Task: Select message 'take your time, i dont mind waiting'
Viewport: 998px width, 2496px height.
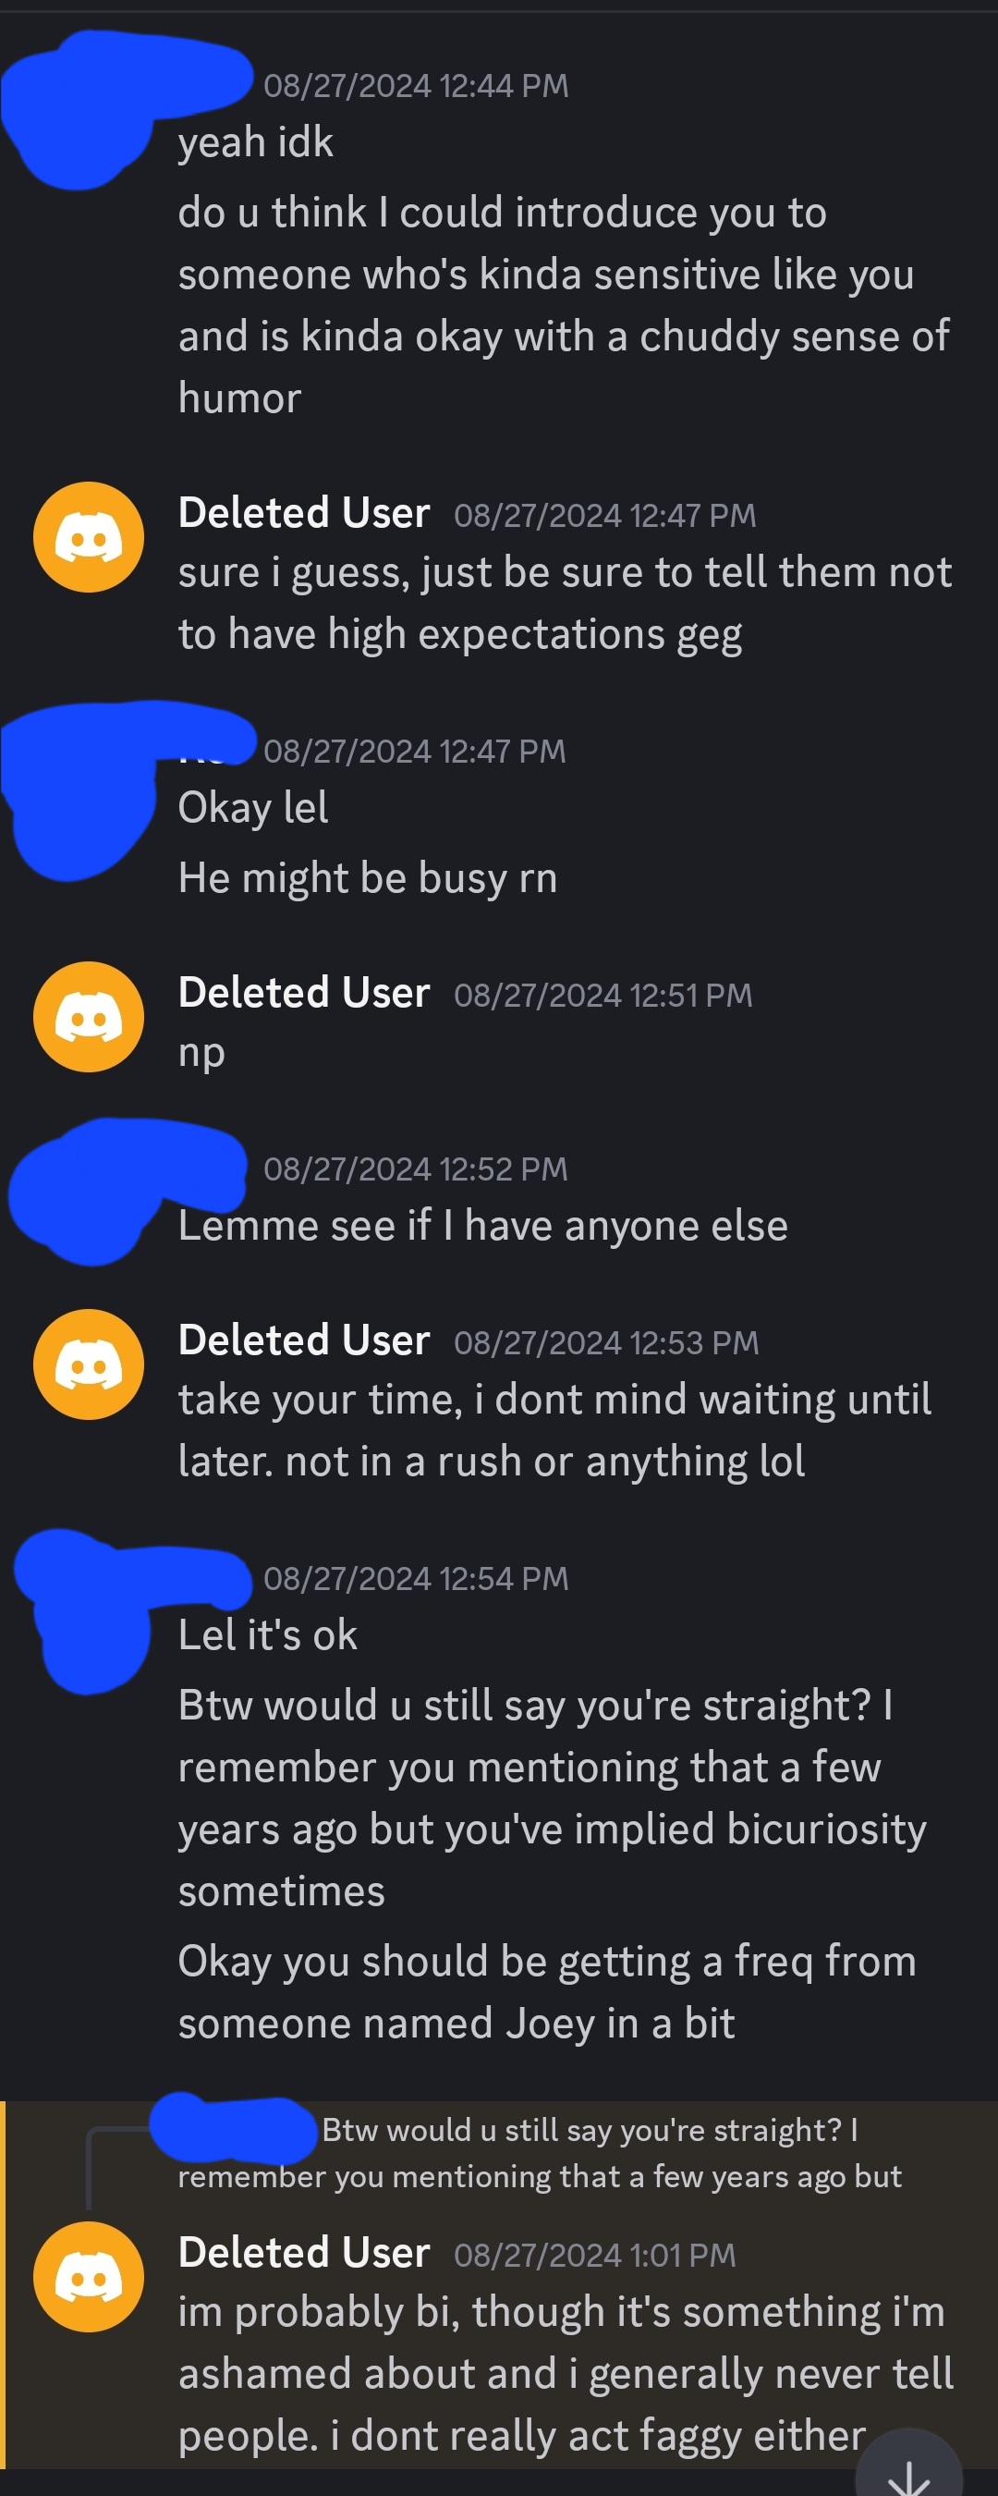Action: tap(555, 1430)
